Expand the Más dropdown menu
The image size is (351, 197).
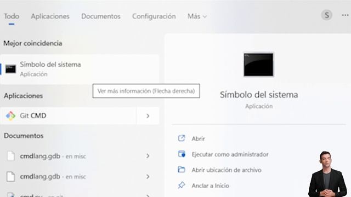tap(197, 16)
